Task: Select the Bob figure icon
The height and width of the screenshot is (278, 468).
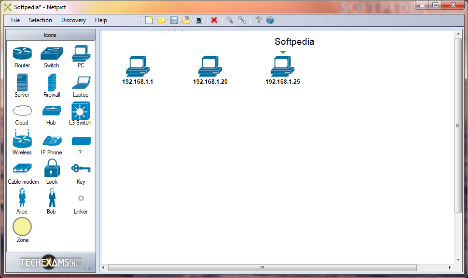Action: point(52,198)
